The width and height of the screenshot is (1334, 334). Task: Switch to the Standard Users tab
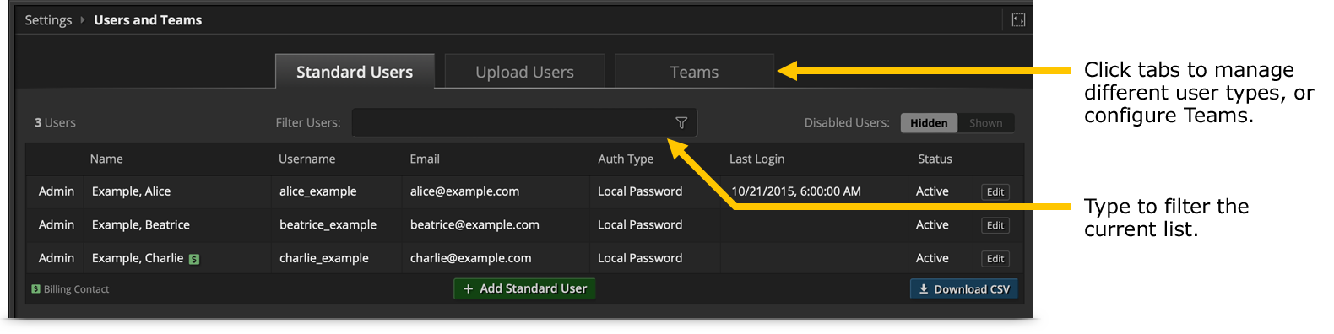click(355, 72)
